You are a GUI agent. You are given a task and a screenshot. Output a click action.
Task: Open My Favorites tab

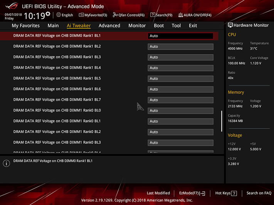pos(26,26)
